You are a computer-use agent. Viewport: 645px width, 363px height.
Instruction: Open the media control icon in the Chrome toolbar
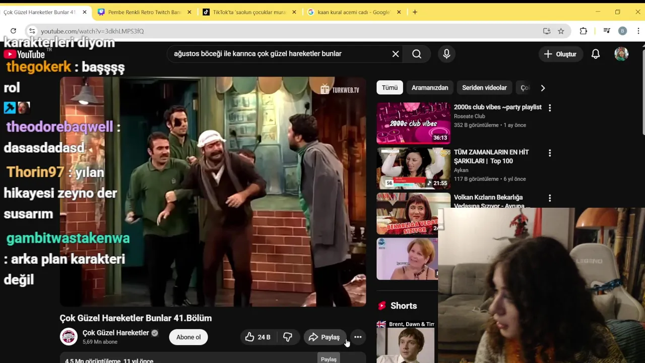(x=607, y=31)
